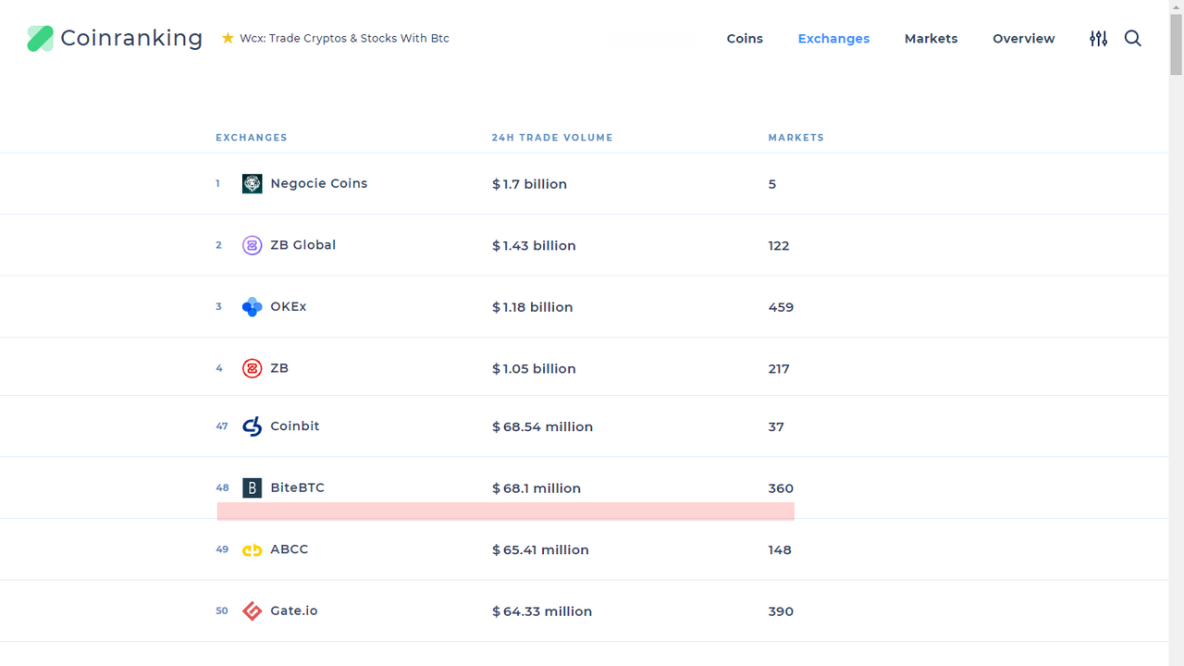The height and width of the screenshot is (666, 1184).
Task: Click the gold star promo icon
Action: [x=228, y=38]
